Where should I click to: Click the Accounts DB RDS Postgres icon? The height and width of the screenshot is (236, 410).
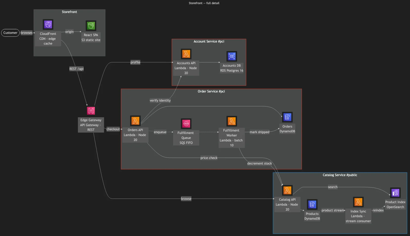pos(232,56)
